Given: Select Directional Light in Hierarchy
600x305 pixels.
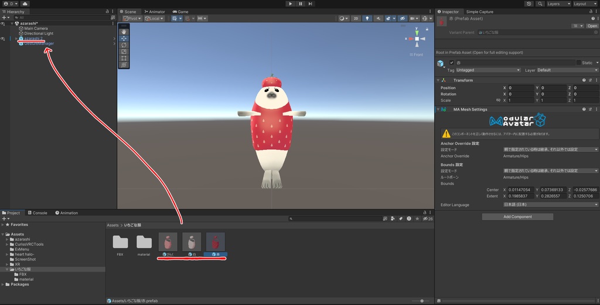Looking at the screenshot, I should tap(39, 33).
